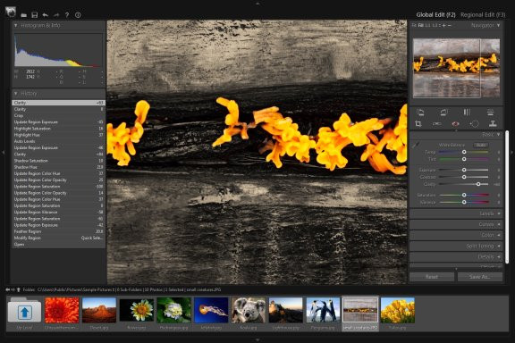Click the open folder icon
The height and width of the screenshot is (343, 515).
tap(23, 15)
